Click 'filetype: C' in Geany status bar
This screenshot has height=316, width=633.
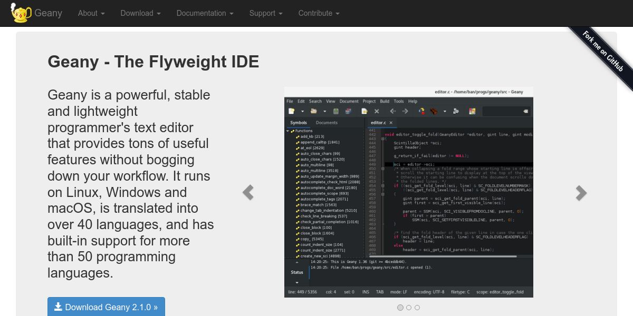461,292
